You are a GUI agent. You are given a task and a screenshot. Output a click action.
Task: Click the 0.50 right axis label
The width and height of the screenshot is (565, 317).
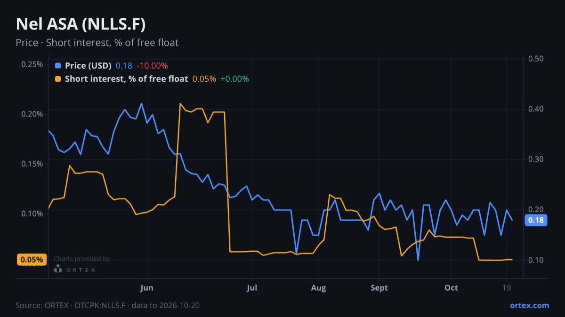pyautogui.click(x=537, y=59)
